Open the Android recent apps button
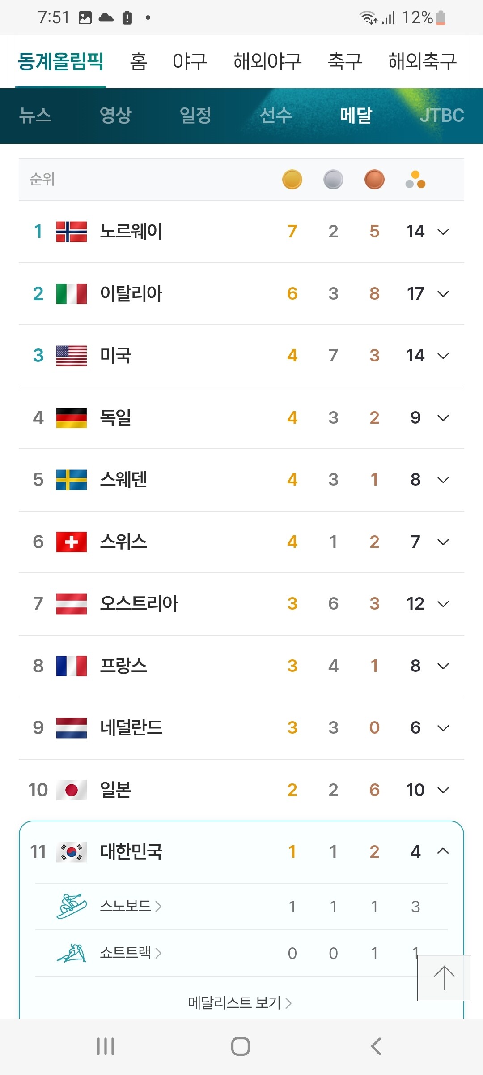Image resolution: width=483 pixels, height=1075 pixels. (x=106, y=1046)
